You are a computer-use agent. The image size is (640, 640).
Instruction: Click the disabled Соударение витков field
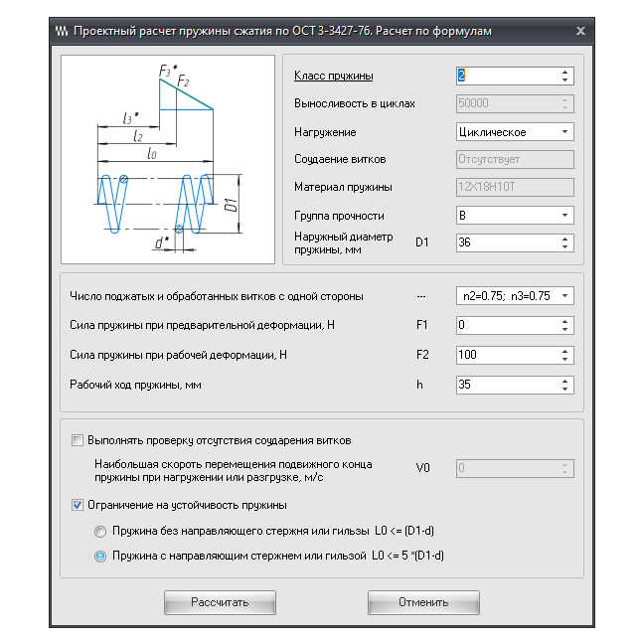(515, 160)
